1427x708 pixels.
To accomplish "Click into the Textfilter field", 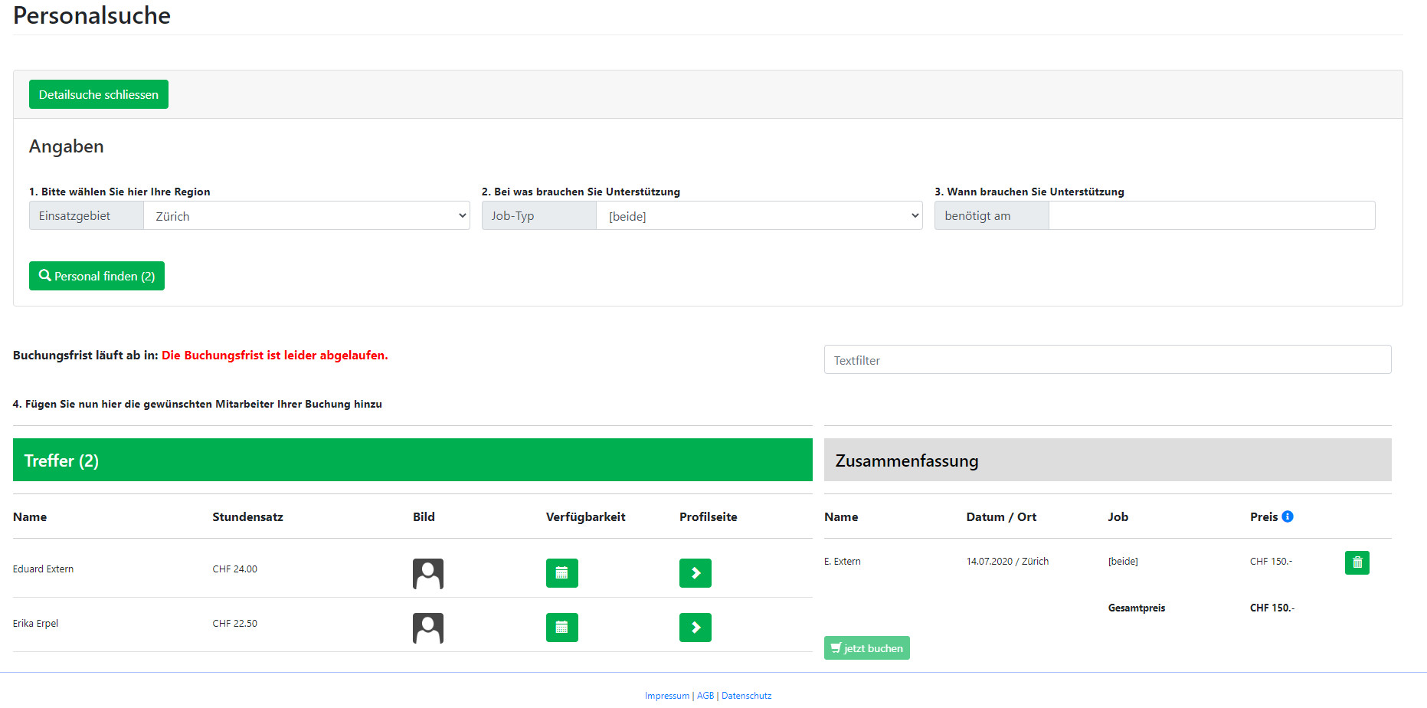I will pyautogui.click(x=1107, y=360).
